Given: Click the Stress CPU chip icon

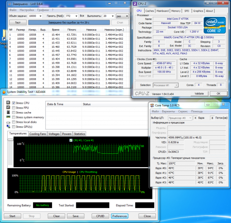Looking at the screenshot, I should point(8,103).
